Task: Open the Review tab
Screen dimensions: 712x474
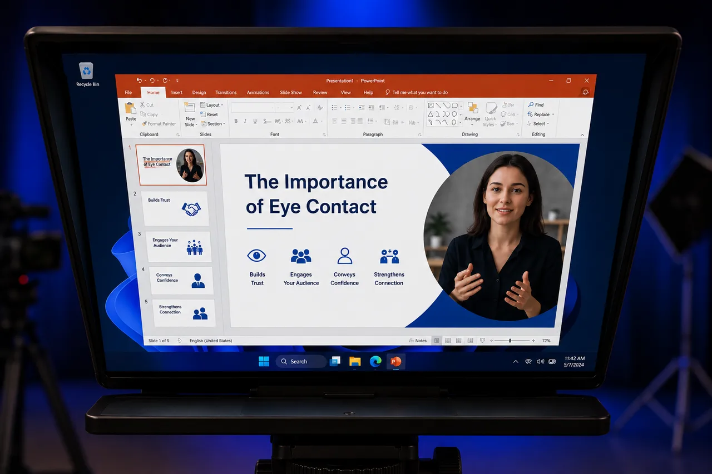Action: [x=320, y=93]
